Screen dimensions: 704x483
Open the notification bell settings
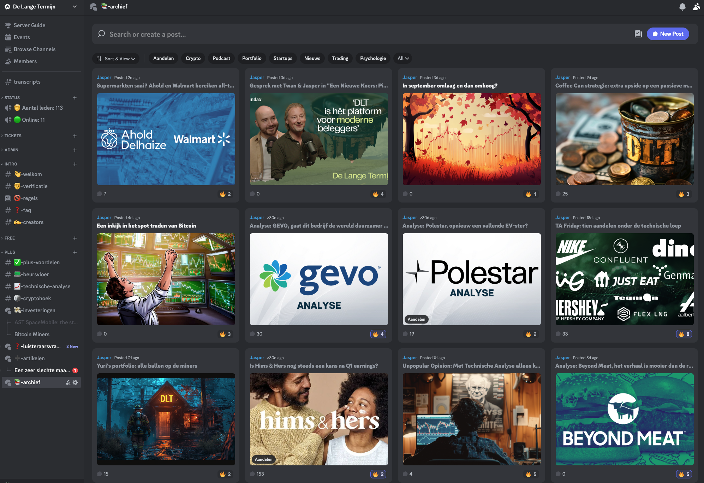coord(682,7)
